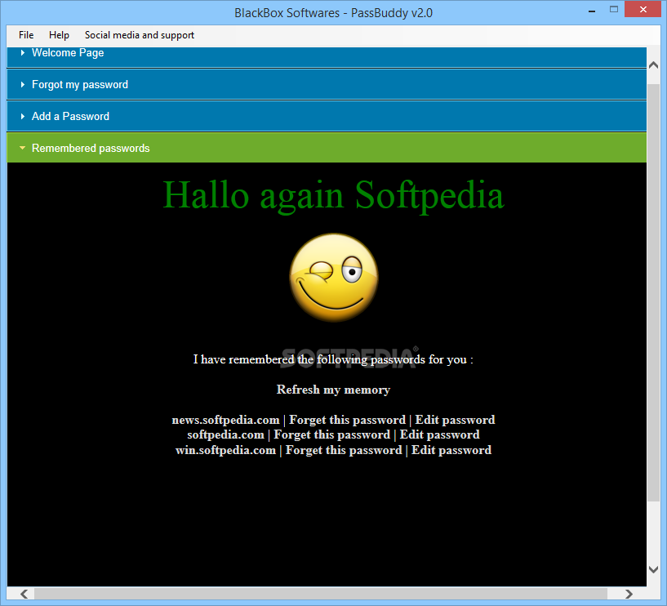
Task: Edit the win.softpedia.com password
Action: click(x=451, y=450)
